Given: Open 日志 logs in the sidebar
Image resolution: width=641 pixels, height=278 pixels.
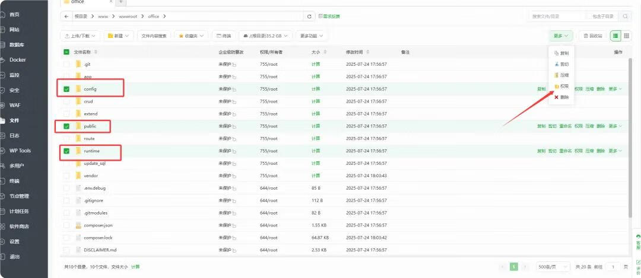Looking at the screenshot, I should (x=14, y=136).
